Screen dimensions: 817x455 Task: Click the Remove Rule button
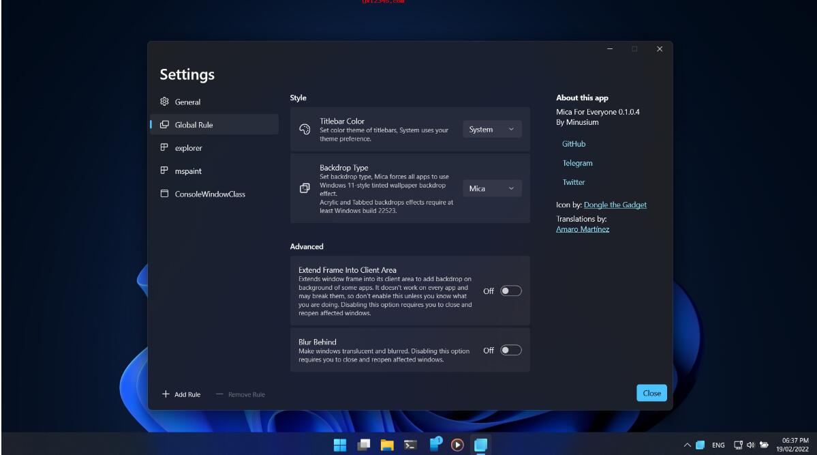click(x=241, y=394)
